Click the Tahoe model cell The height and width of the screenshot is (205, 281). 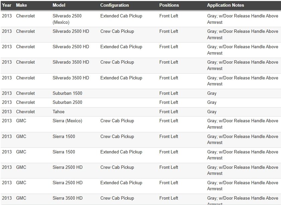tap(59, 112)
